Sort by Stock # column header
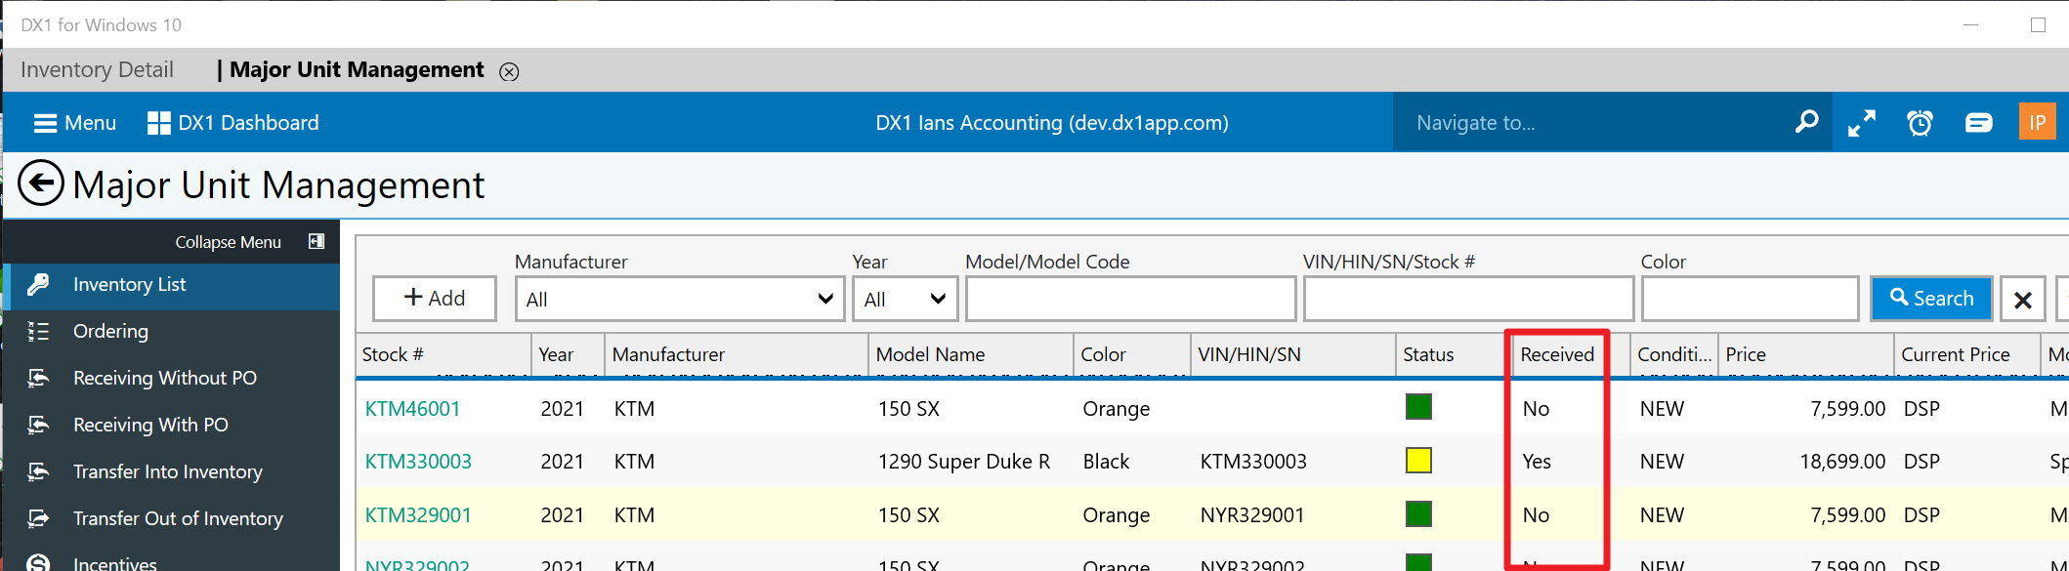This screenshot has width=2069, height=571. point(444,354)
